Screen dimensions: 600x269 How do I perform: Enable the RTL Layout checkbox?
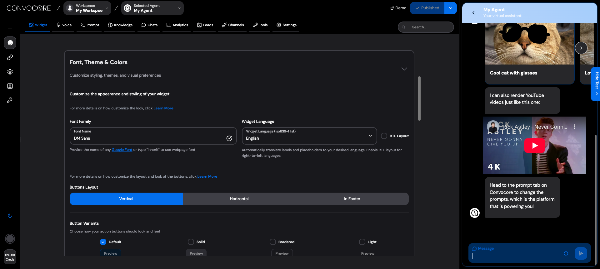(x=384, y=136)
